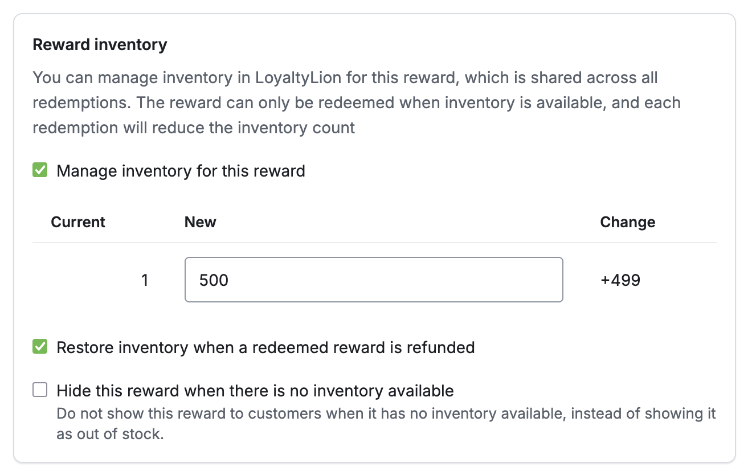Click the current inventory value of 1
Image resolution: width=752 pixels, height=475 pixels.
[x=145, y=280]
